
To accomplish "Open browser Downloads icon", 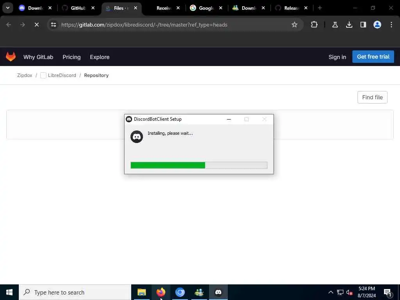I will 349,25.
